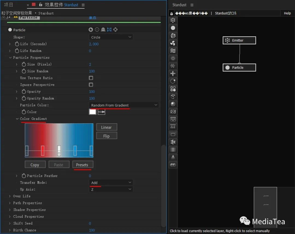Click the vertical bars icon in toolbar
The height and width of the screenshot is (234, 295).
point(173,150)
